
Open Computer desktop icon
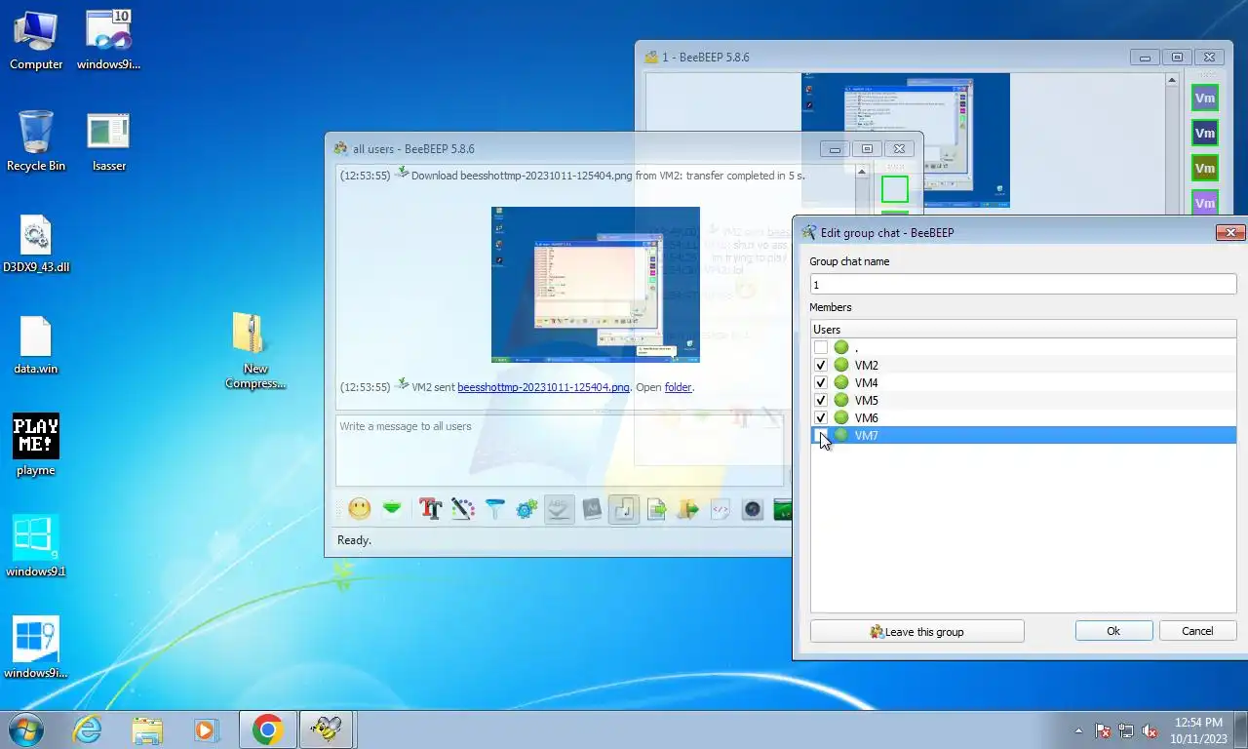36,40
